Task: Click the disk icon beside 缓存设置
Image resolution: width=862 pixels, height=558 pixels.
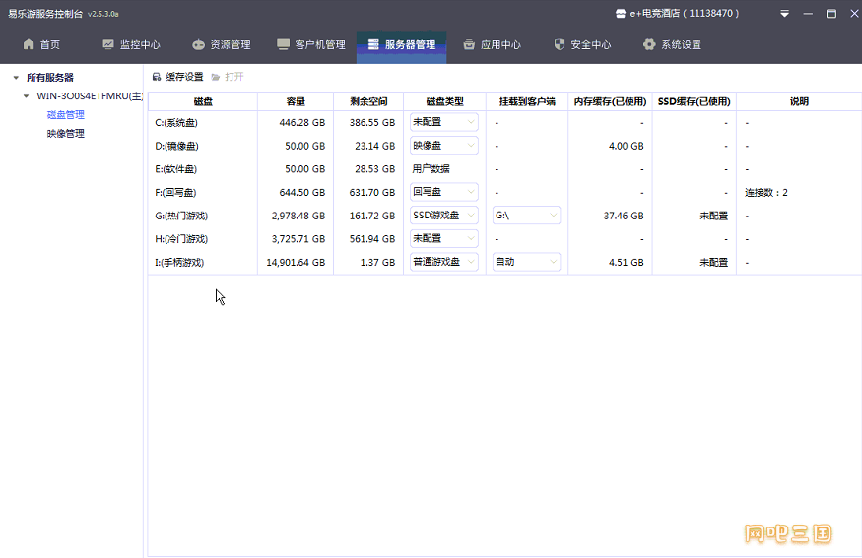Action: 157,77
